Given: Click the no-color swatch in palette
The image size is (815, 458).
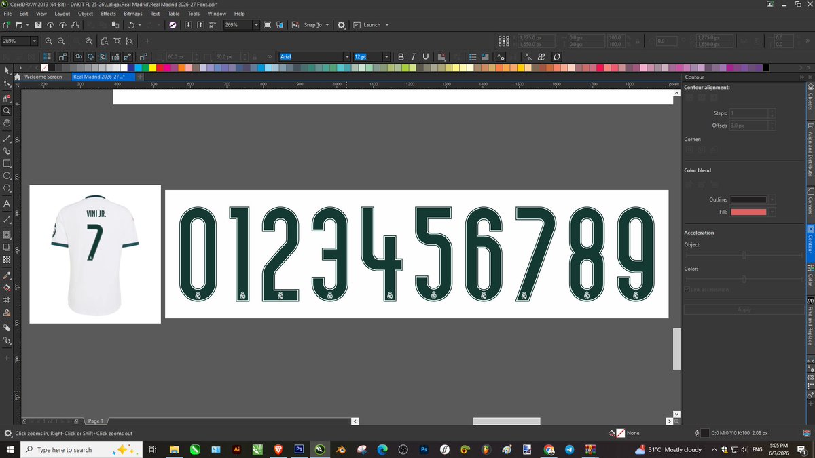Looking at the screenshot, I should [x=44, y=68].
